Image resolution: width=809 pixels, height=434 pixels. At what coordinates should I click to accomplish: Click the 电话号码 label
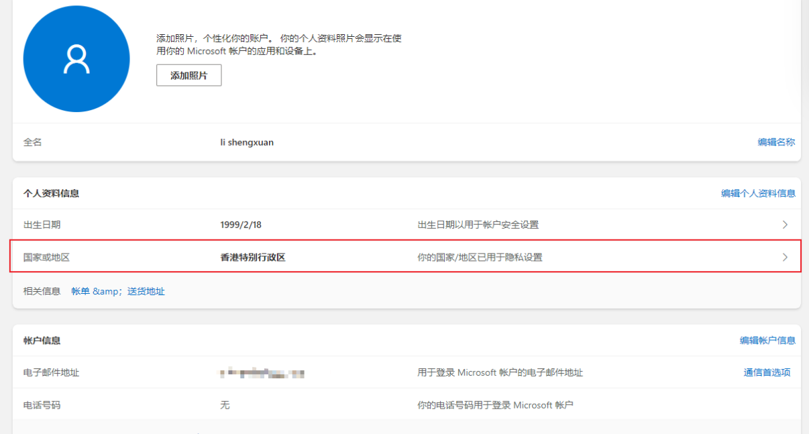click(42, 405)
